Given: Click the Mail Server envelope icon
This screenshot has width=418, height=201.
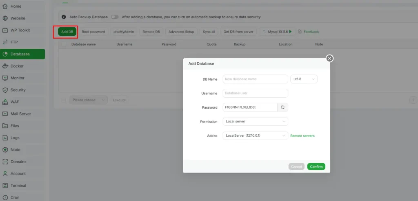Looking at the screenshot, I should tap(5, 114).
